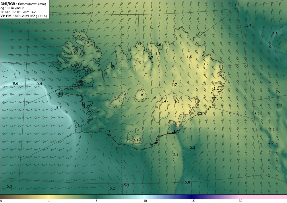Click the 9.4 value on the map
The image size is (287, 203).
tap(39, 84)
